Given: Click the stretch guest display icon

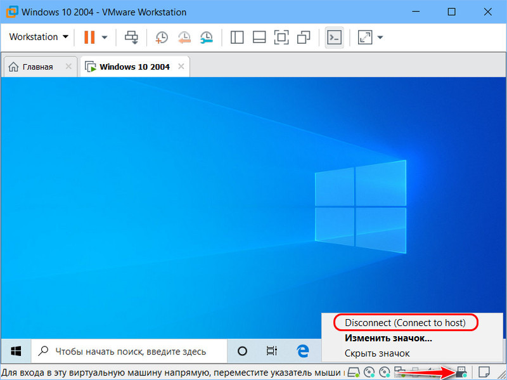Looking at the screenshot, I should pos(365,37).
